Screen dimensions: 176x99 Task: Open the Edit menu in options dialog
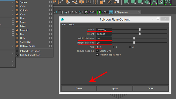pyautogui.click(x=64, y=25)
